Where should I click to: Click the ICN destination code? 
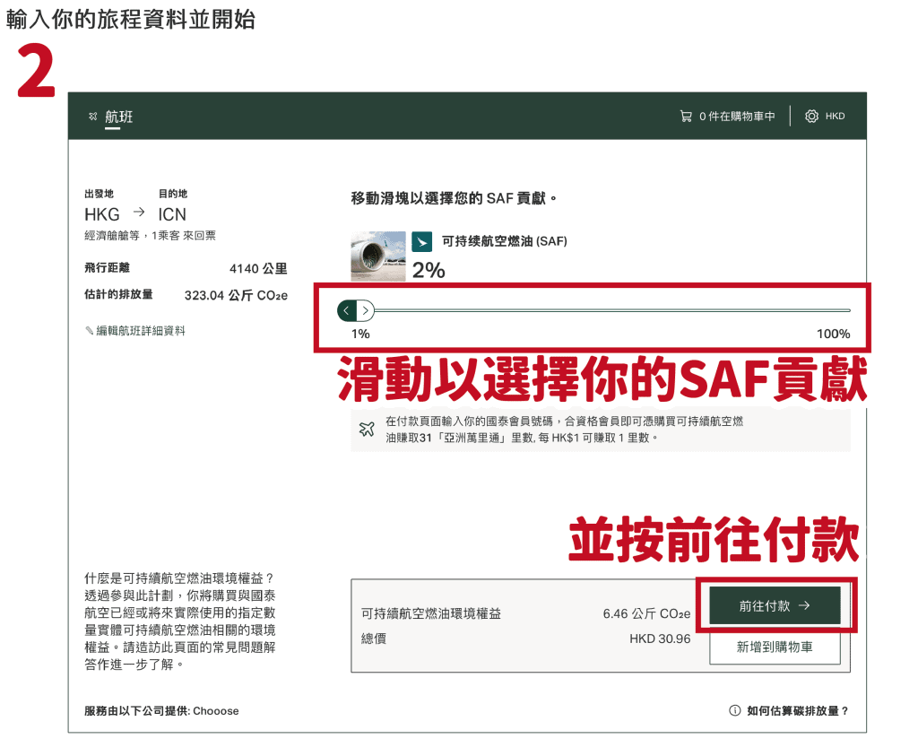(x=172, y=214)
